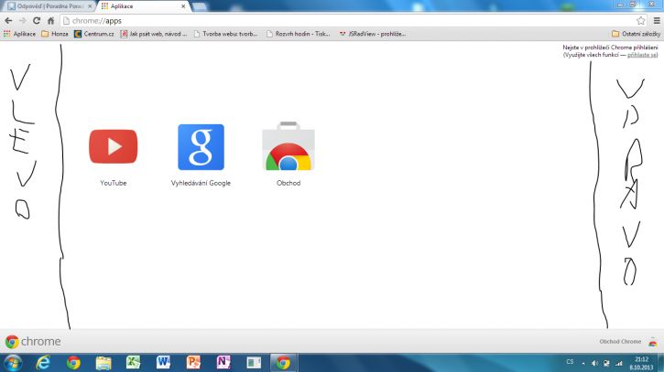Screen dimensions: 664x372
Task: Select the Aplikace tab
Action: (x=140, y=6)
